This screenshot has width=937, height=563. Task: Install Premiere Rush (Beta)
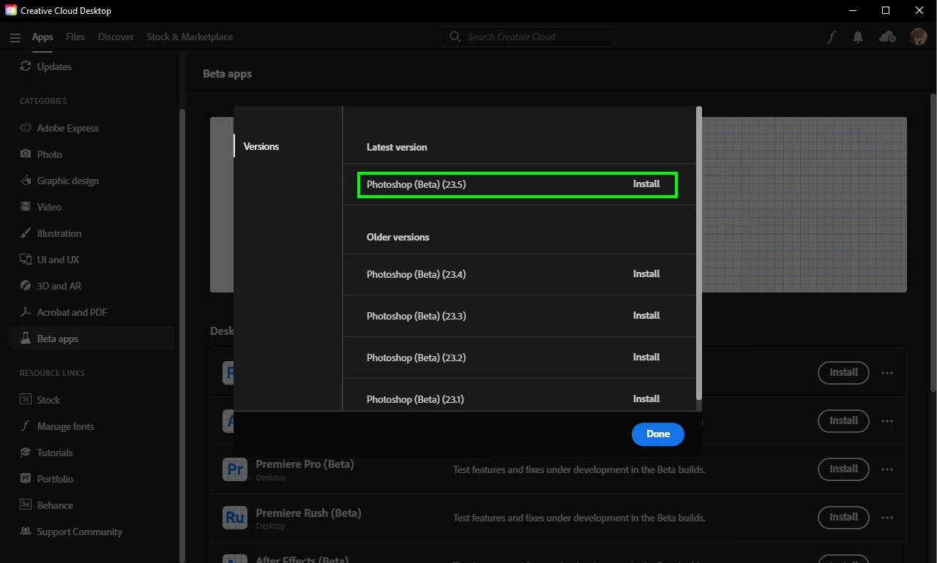(843, 517)
